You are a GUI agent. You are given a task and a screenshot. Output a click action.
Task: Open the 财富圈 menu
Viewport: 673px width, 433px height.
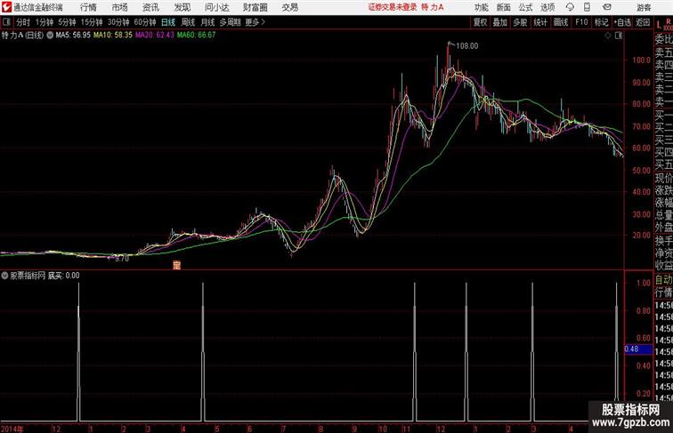pos(255,7)
